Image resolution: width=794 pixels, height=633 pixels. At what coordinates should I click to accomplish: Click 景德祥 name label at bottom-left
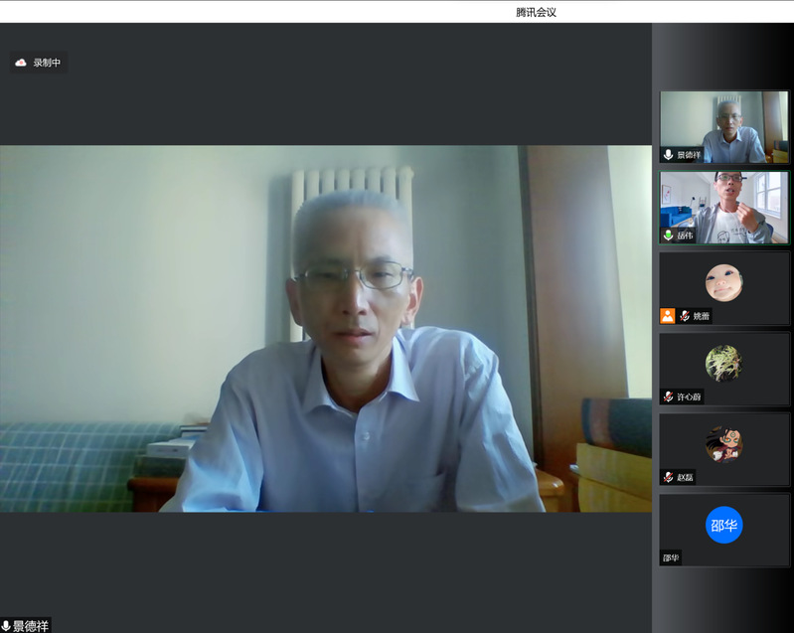(31, 625)
